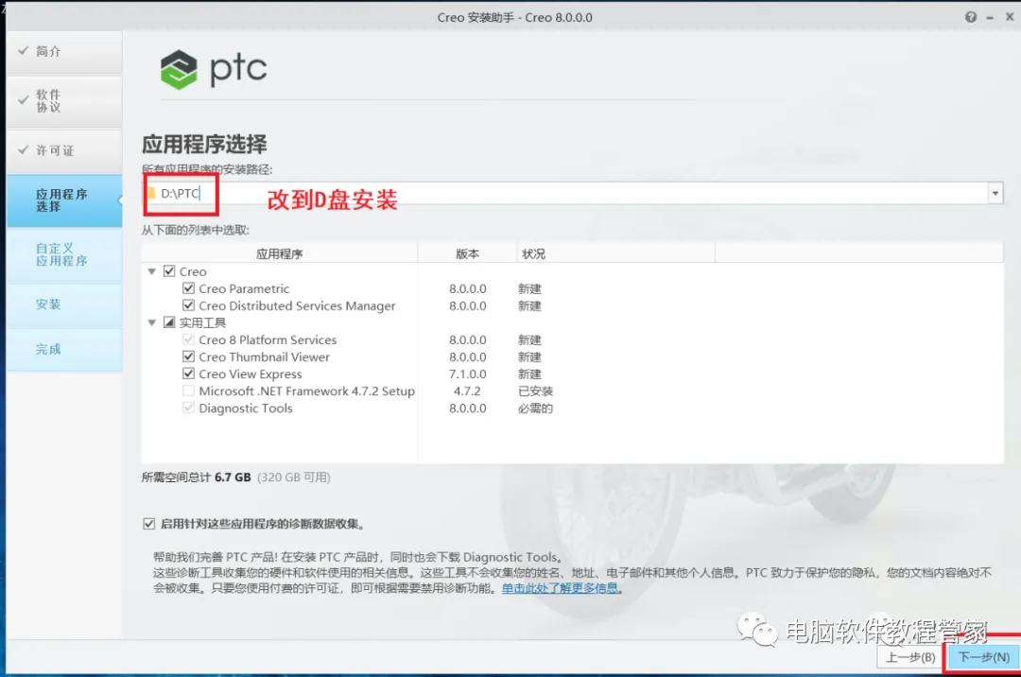Select Creo Parametric row label
The image size is (1021, 677).
coord(244,288)
